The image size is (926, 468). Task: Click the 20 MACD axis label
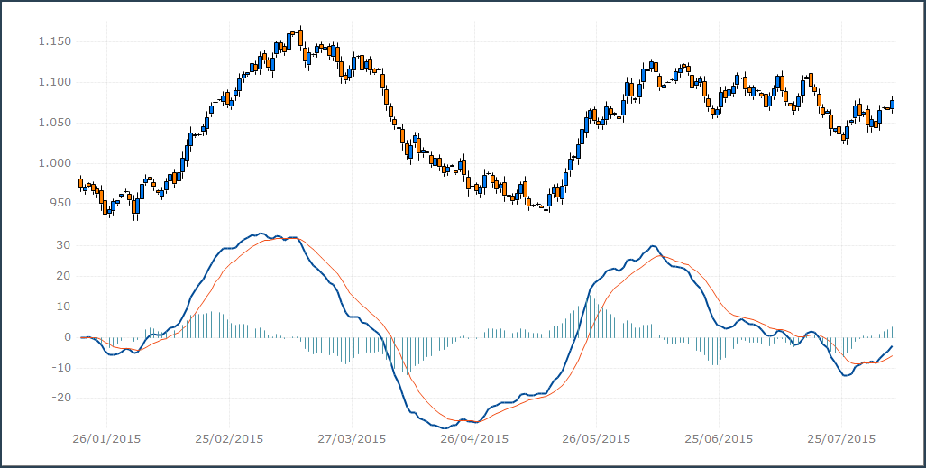pyautogui.click(x=64, y=276)
